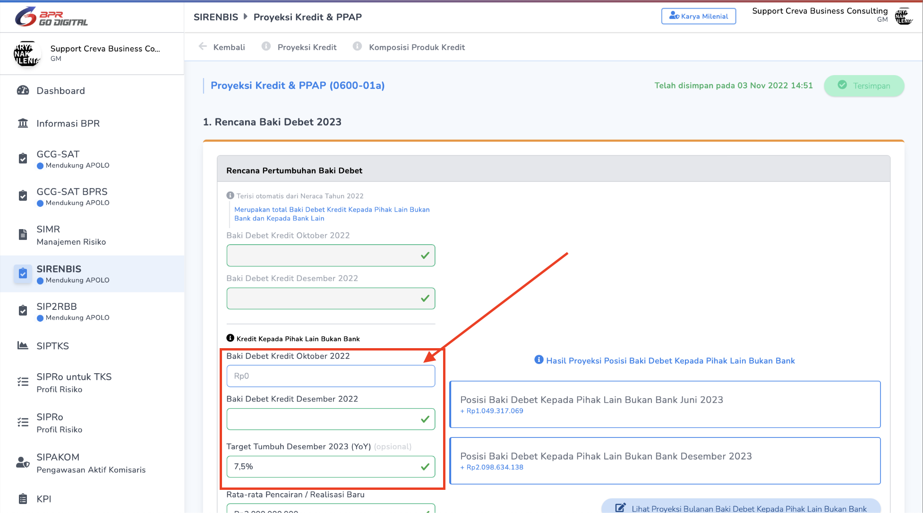923x513 pixels.
Task: Click the 1. Rencana Baki Debet 2023 heading
Action: click(272, 122)
